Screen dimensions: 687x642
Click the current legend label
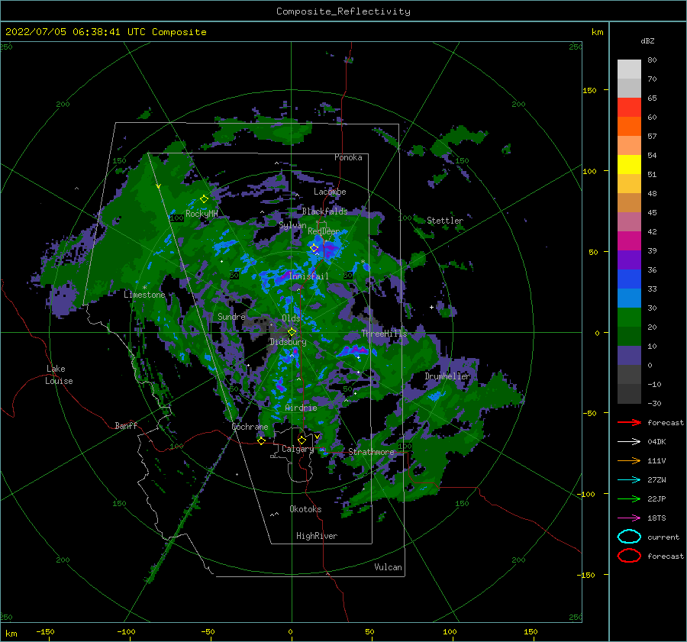(x=663, y=537)
